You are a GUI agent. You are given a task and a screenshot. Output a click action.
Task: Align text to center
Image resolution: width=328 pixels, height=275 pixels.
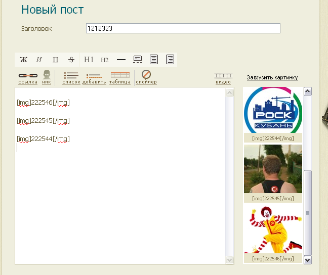pos(154,60)
